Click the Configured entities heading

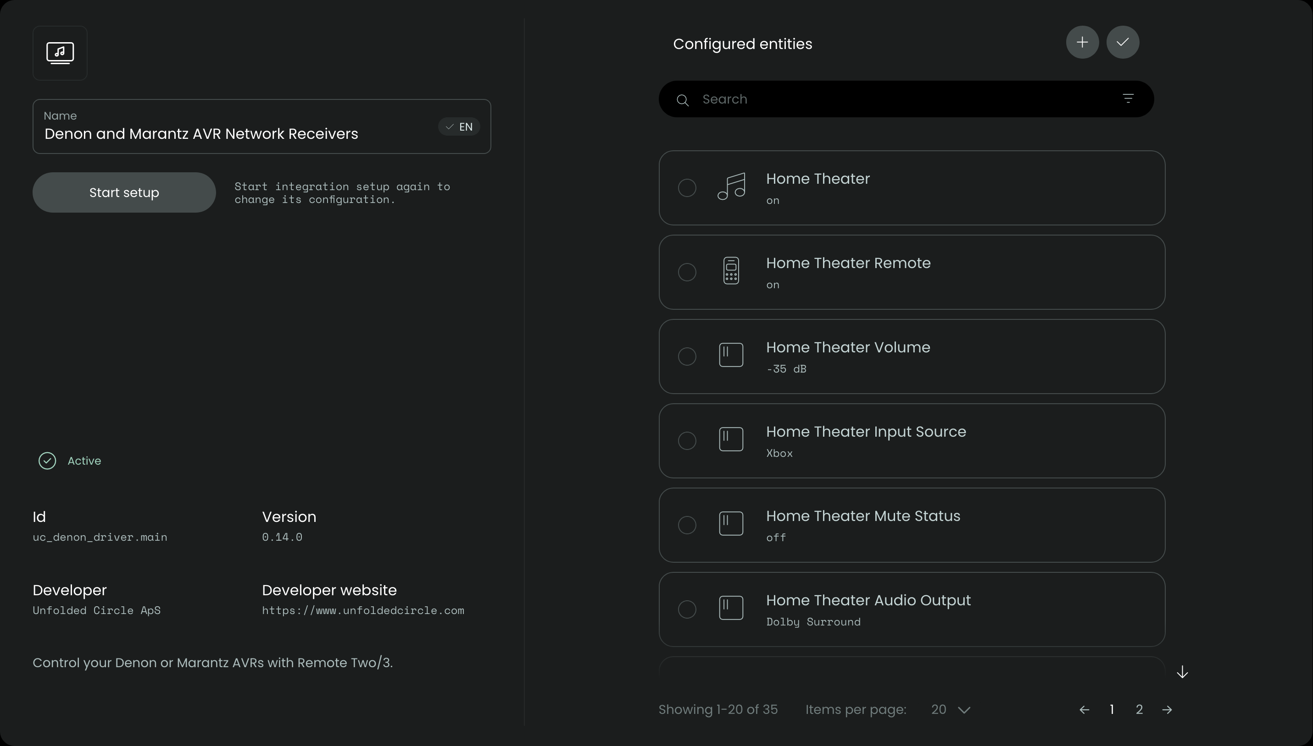(x=743, y=44)
